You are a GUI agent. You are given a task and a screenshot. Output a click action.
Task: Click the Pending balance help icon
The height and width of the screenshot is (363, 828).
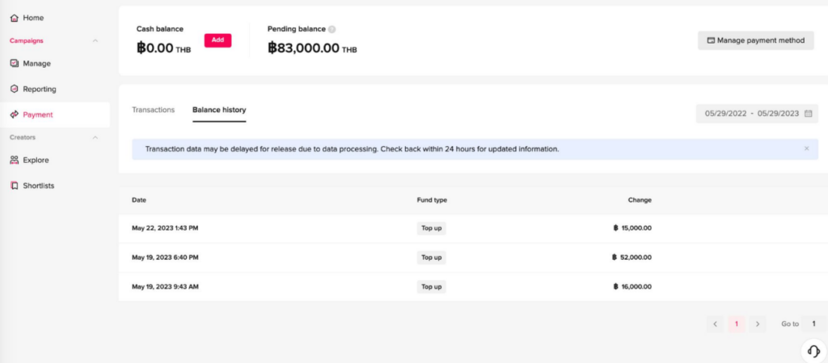coord(332,30)
